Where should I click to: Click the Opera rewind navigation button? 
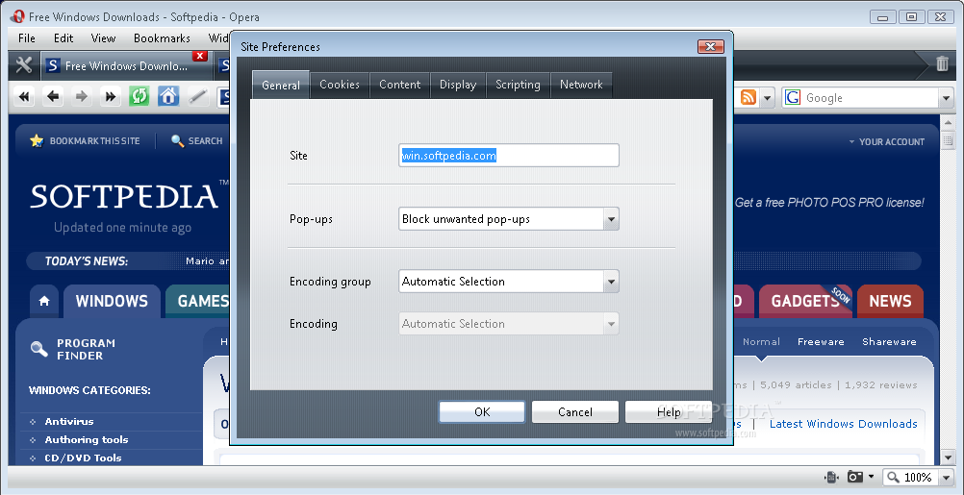pos(25,96)
